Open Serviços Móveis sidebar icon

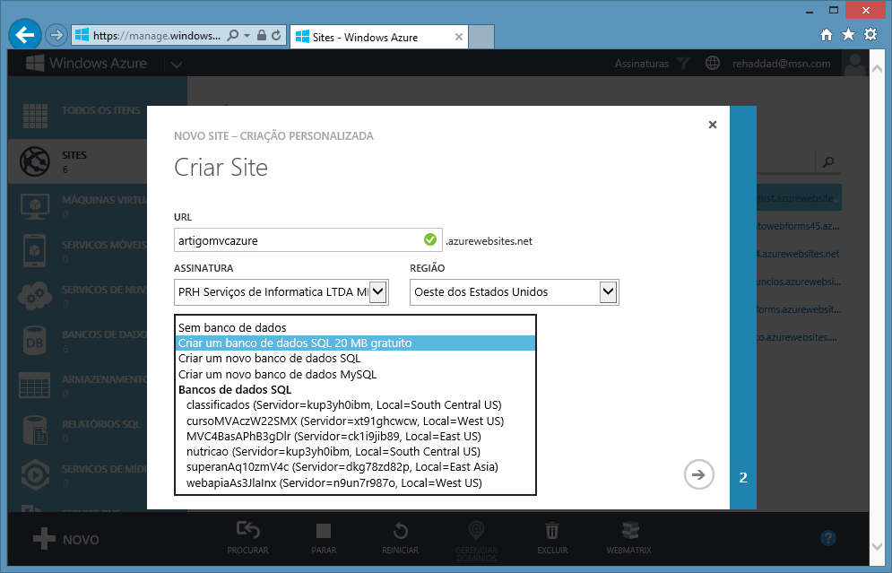coord(35,250)
